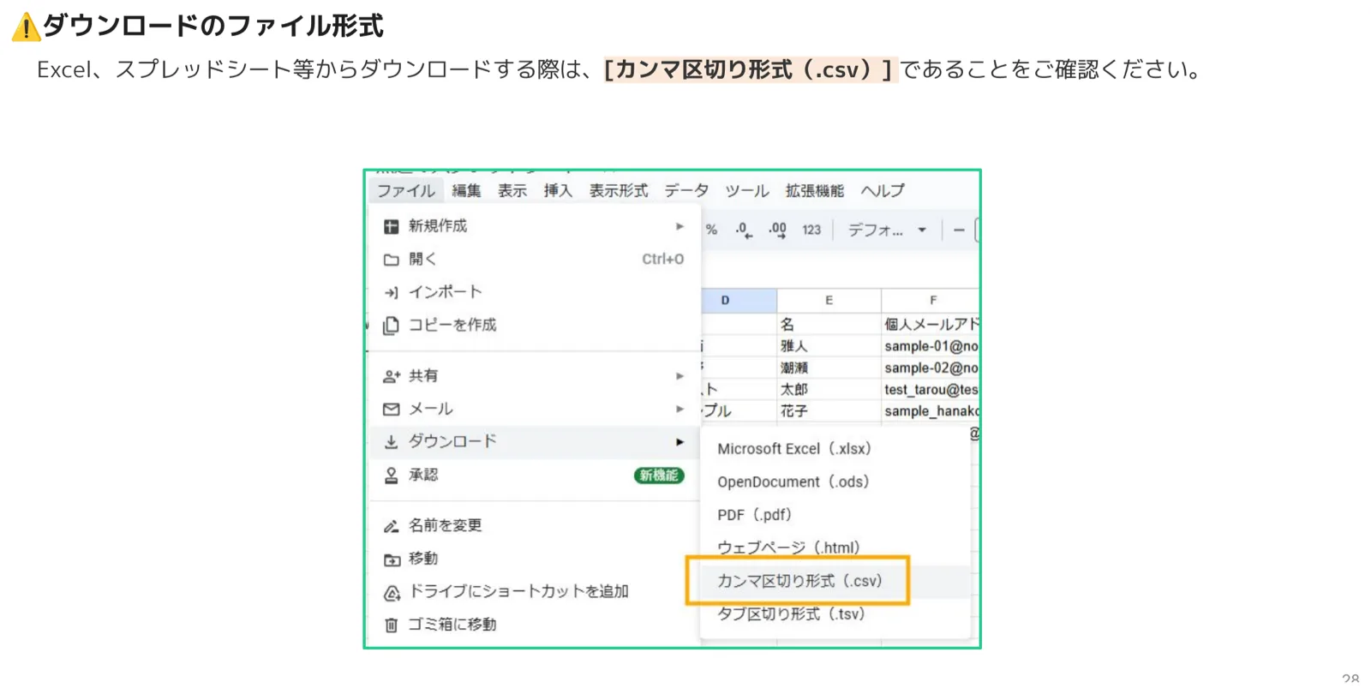Click the folder icon beside 開く
This screenshot has width=1371, height=694.
tap(391, 260)
